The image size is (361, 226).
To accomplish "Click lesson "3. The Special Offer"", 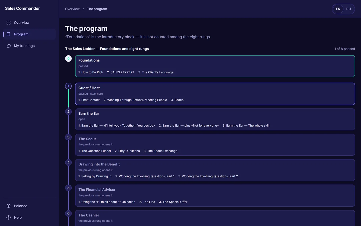I will pyautogui.click(x=173, y=202).
